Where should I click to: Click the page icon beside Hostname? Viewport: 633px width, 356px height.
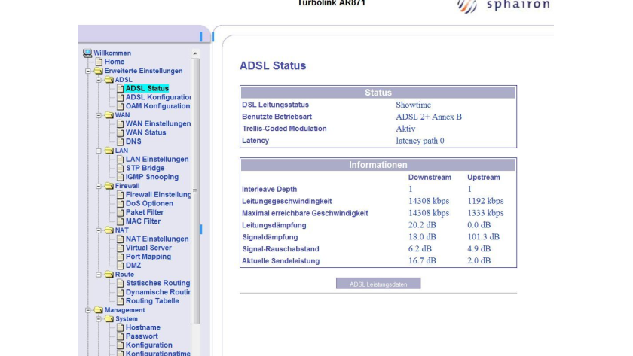tap(120, 328)
